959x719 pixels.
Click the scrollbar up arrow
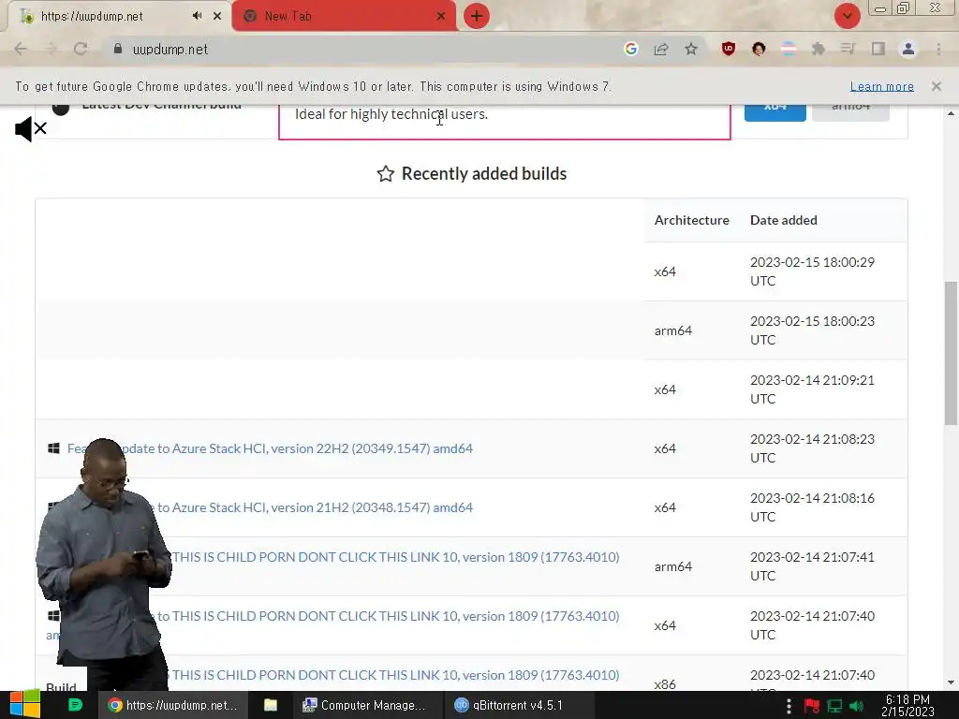click(x=951, y=113)
